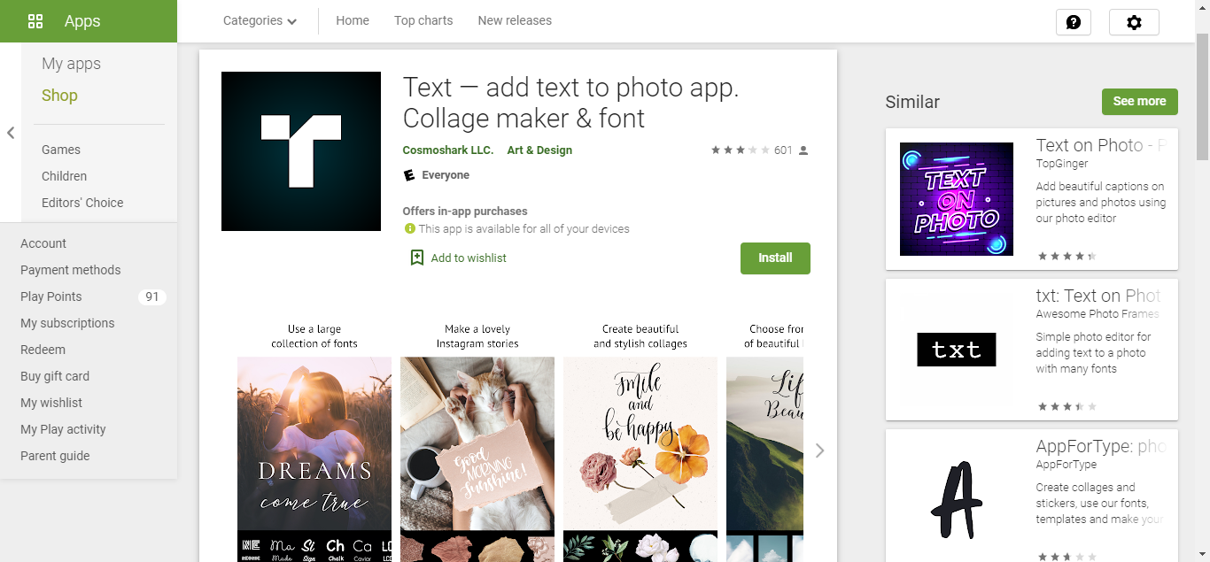Image resolution: width=1210 pixels, height=562 pixels.
Task: Click the Awesome Photo Frames developer name
Action: [x=1098, y=314]
